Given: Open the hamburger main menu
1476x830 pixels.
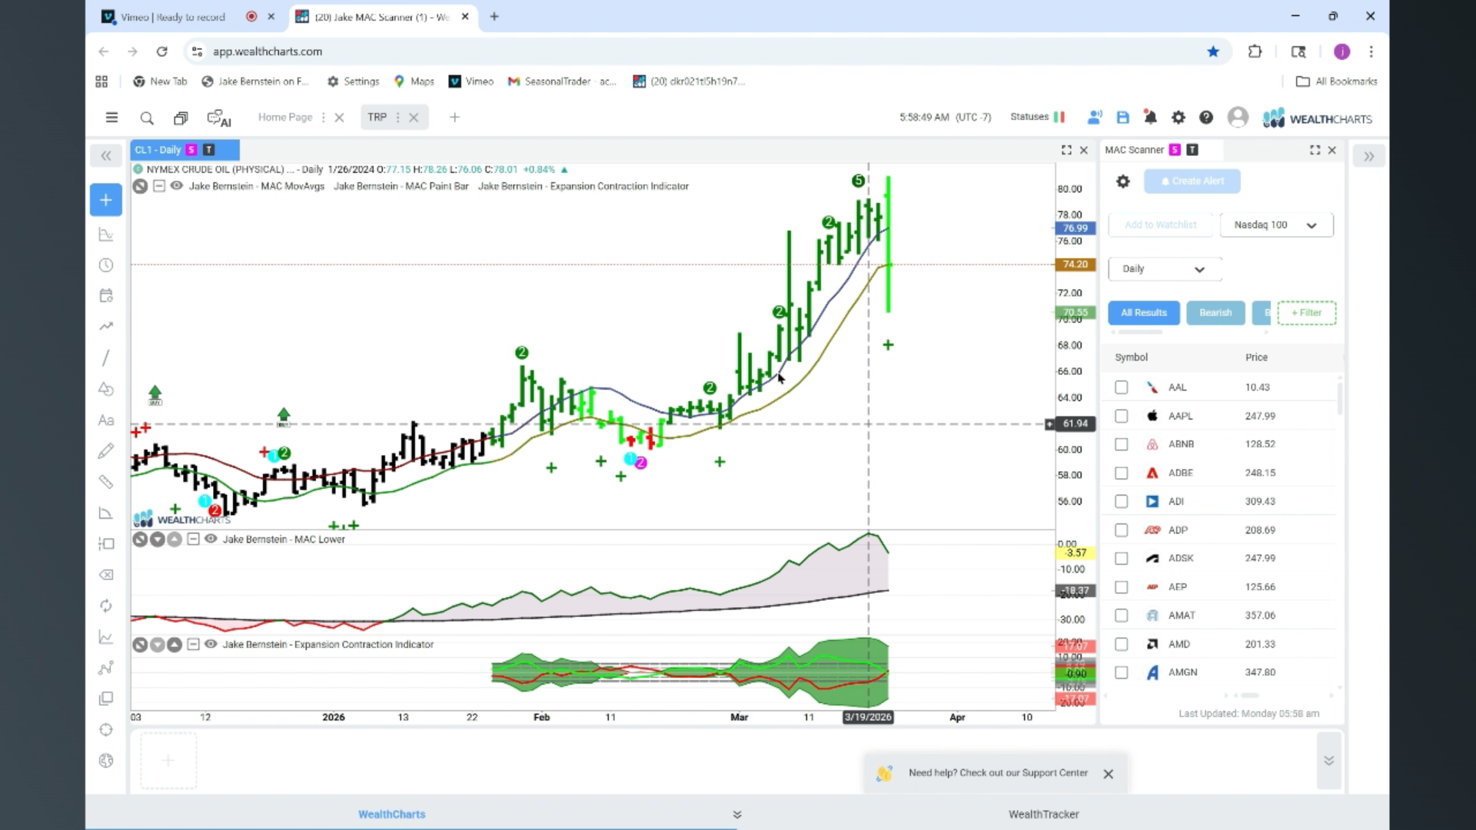Looking at the screenshot, I should [111, 118].
